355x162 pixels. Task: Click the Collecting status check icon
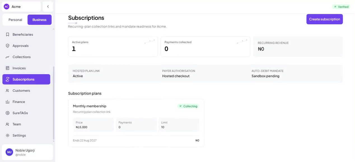coord(181,106)
